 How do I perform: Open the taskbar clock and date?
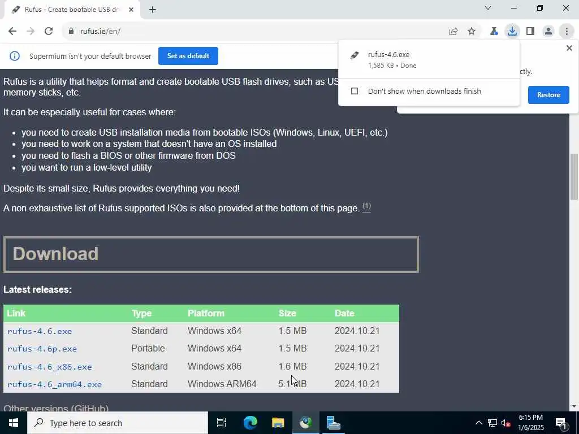point(531,423)
